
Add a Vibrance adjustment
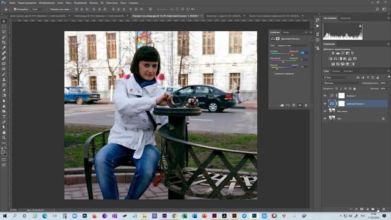coord(353,53)
